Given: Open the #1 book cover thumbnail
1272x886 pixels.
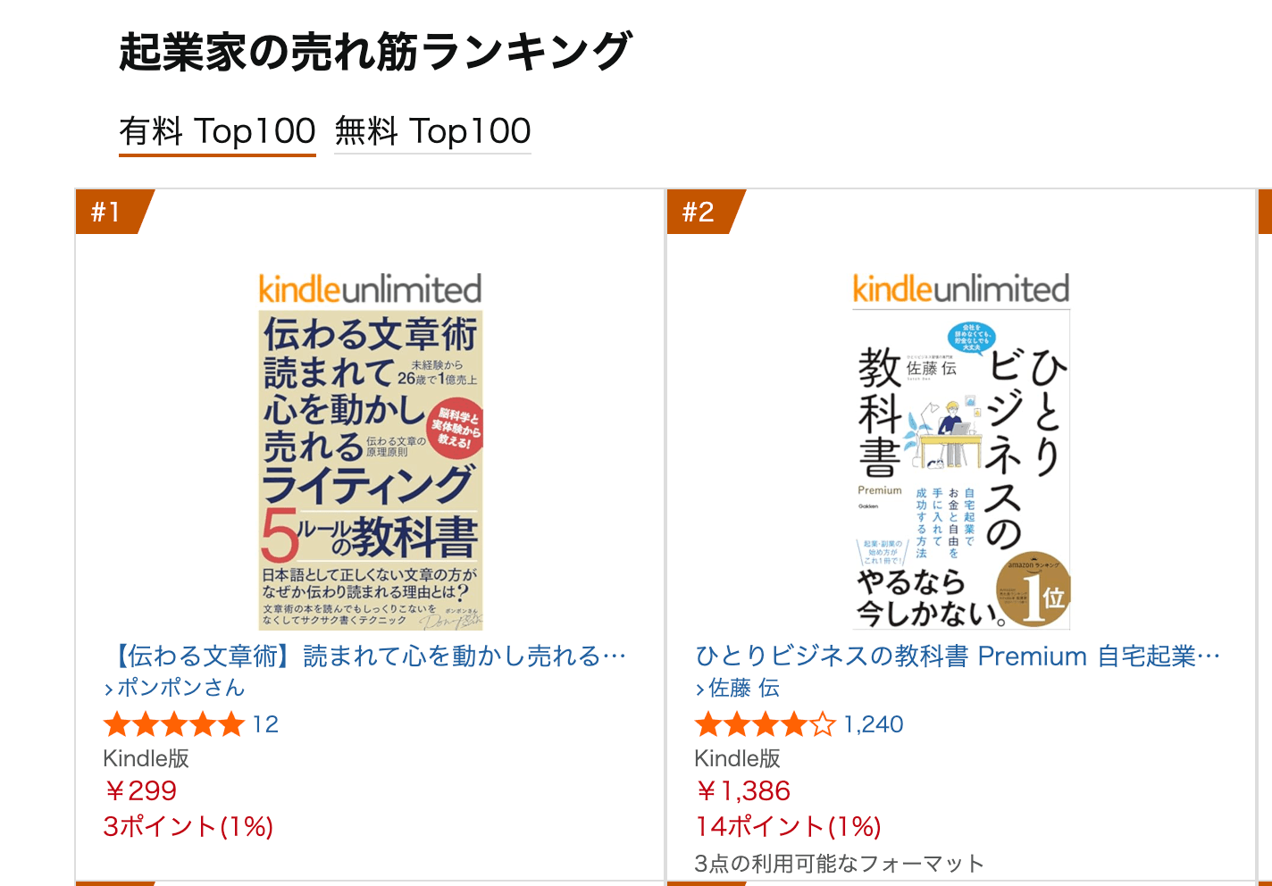Looking at the screenshot, I should [370, 470].
